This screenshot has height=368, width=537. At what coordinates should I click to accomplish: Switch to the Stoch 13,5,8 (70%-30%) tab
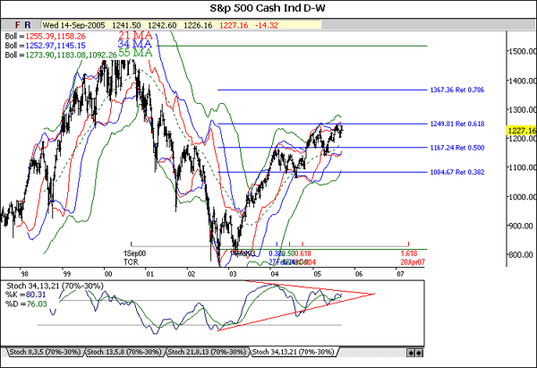(124, 352)
